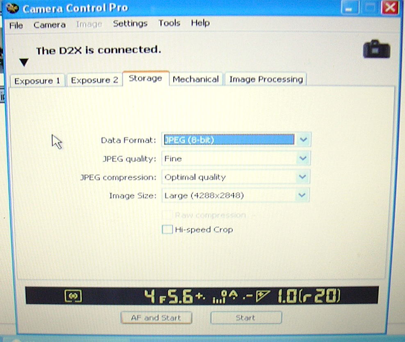Screen dimensions: 405x342
Task: Minimize the Camera Control Pro window
Action: click(x=349, y=8)
